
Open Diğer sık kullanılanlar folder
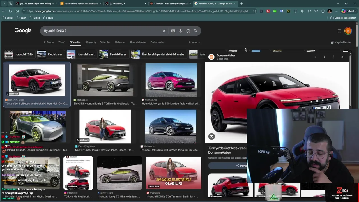[x=343, y=18]
